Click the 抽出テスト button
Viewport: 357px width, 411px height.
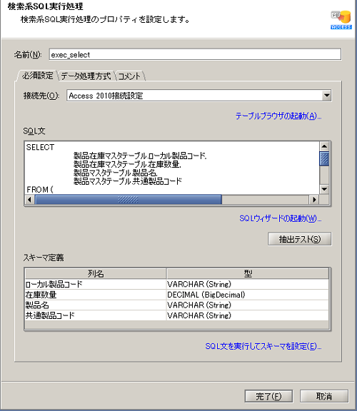[x=300, y=239]
